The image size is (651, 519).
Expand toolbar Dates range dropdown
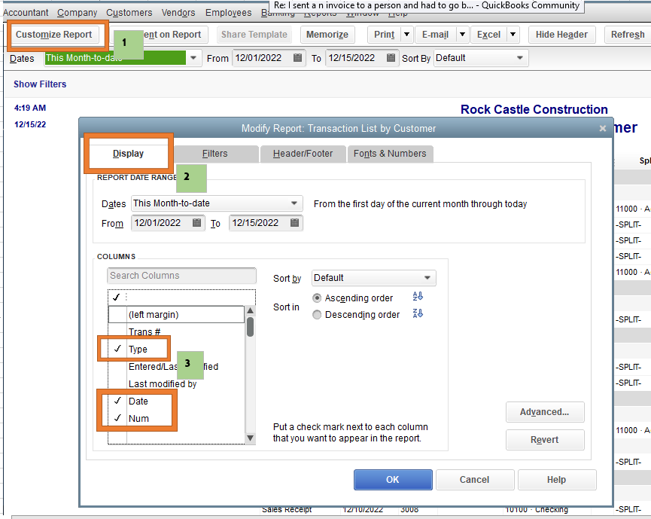tap(193, 58)
